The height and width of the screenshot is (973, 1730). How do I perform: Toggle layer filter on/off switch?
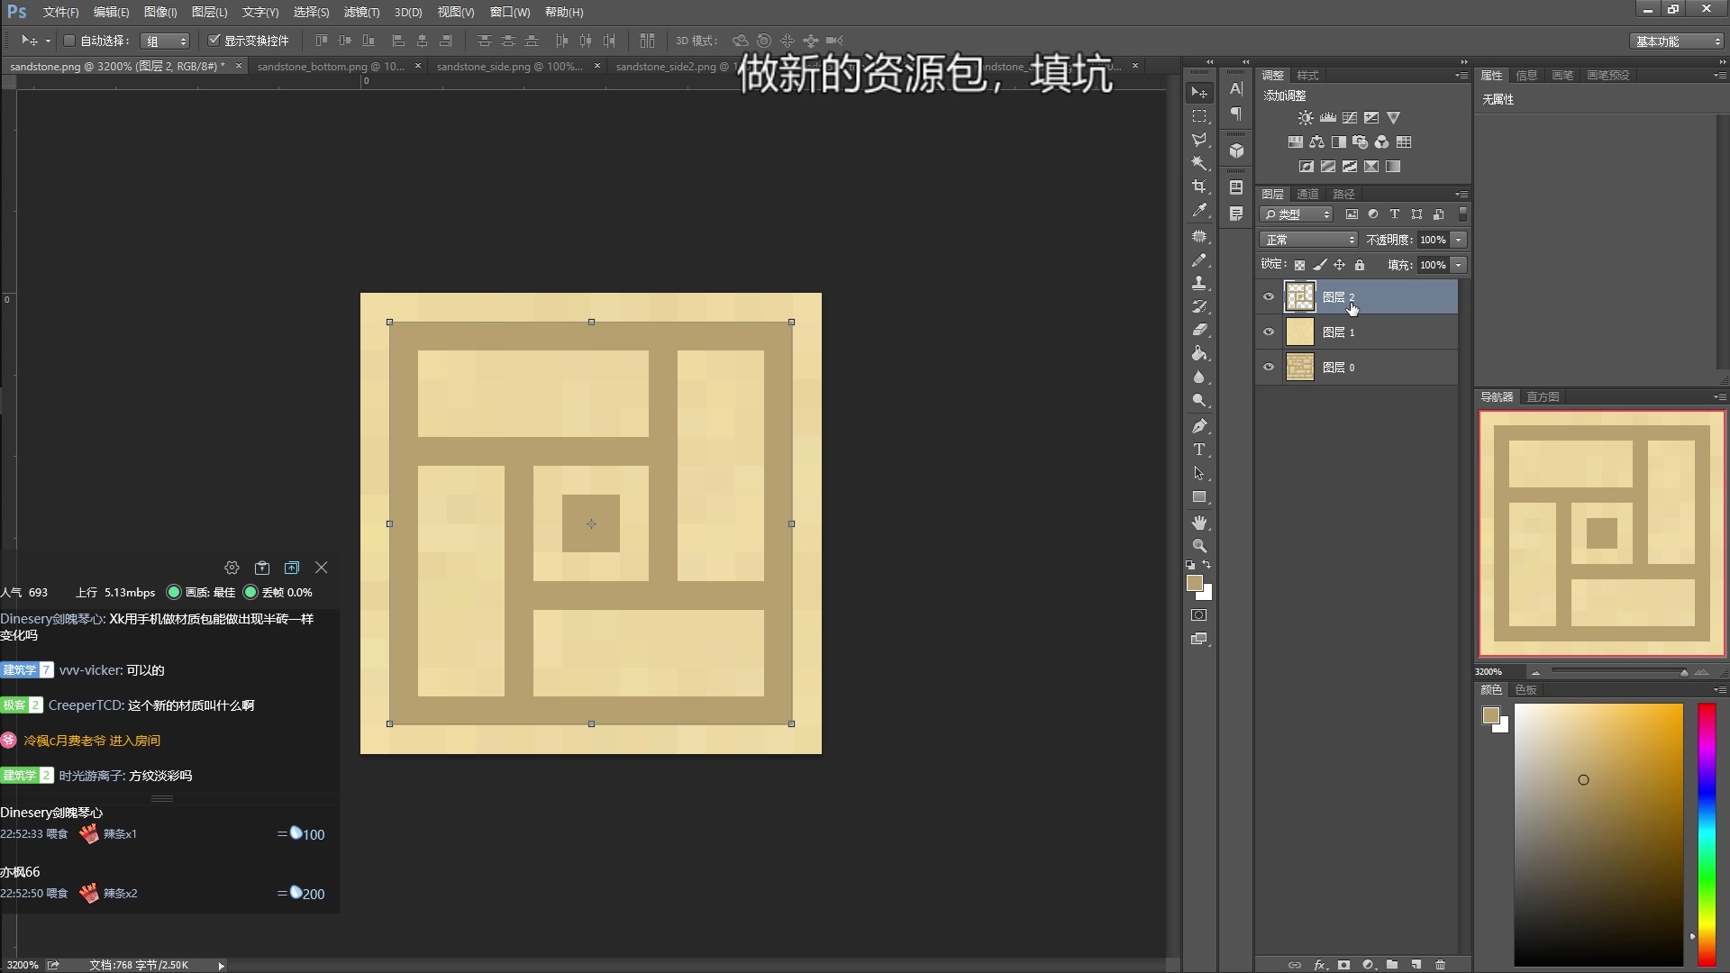pos(1462,214)
